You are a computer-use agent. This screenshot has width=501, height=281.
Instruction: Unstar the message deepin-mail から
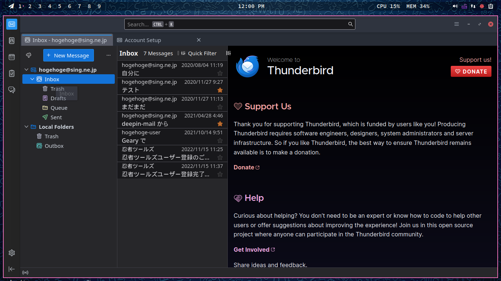[220, 124]
